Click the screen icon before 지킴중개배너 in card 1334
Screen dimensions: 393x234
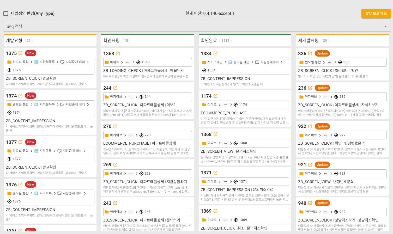(x=257, y=62)
